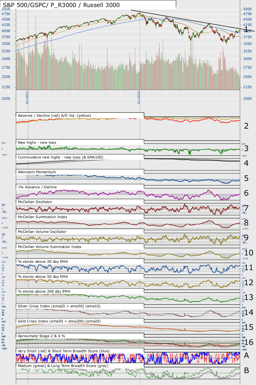Screen dimensions: 256x385
Task: Click the 849 value left of New highs panel
Action: click(x=3, y=143)
